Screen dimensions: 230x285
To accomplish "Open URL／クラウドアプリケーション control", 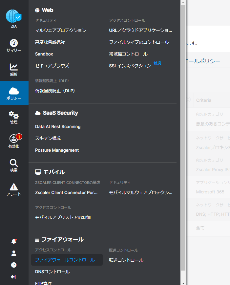I will coord(140,30).
